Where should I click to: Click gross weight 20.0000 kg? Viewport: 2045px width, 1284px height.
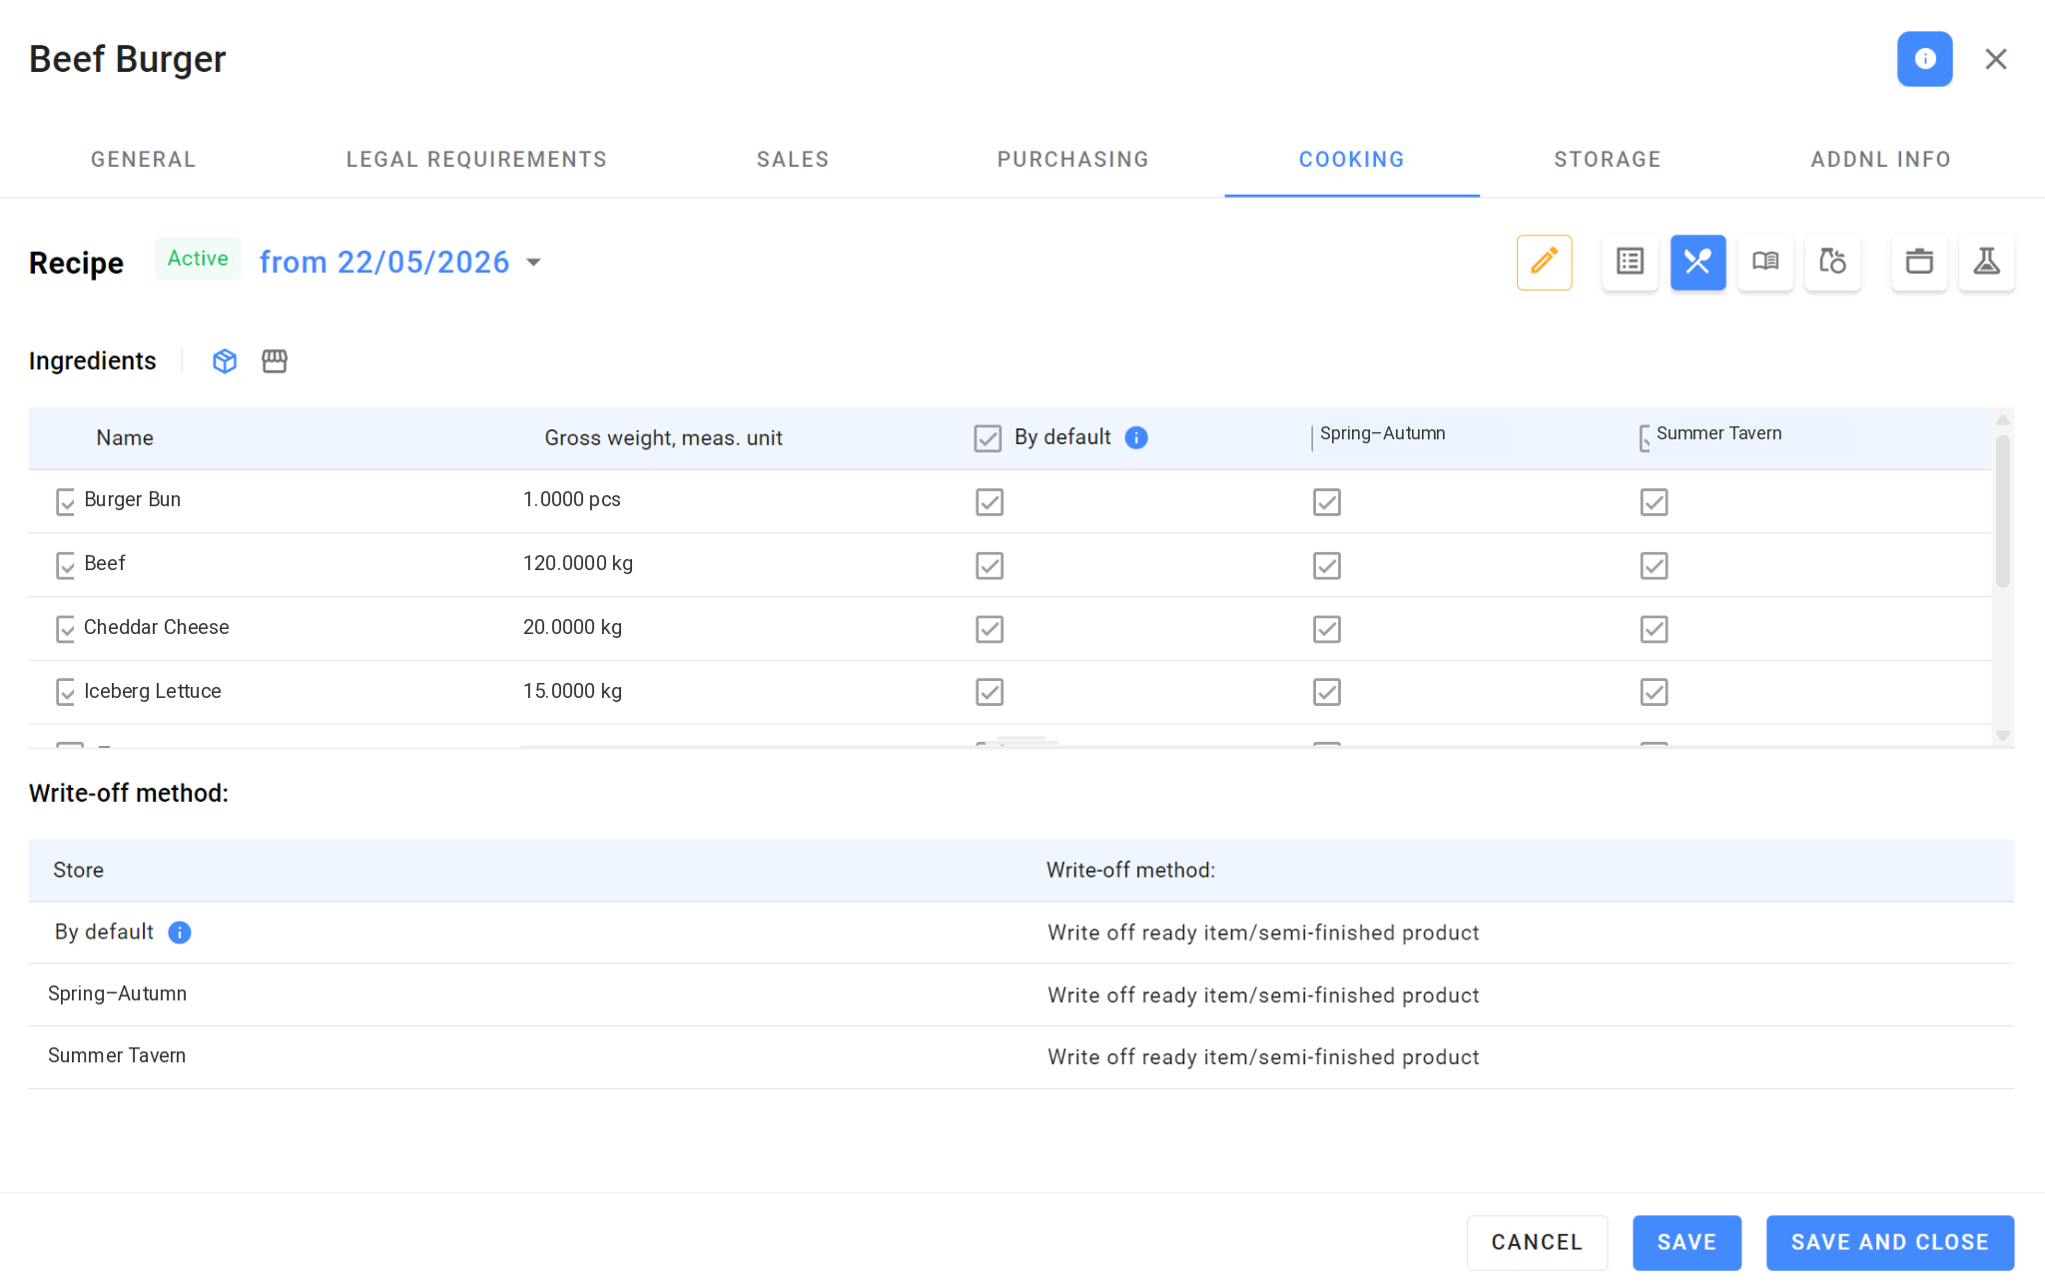573,628
